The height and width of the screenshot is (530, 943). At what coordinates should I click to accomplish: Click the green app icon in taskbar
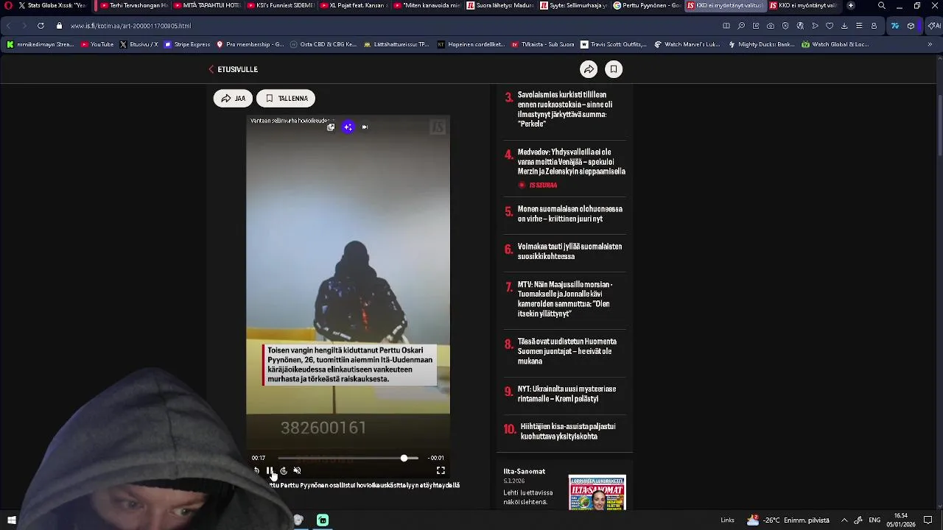point(323,520)
